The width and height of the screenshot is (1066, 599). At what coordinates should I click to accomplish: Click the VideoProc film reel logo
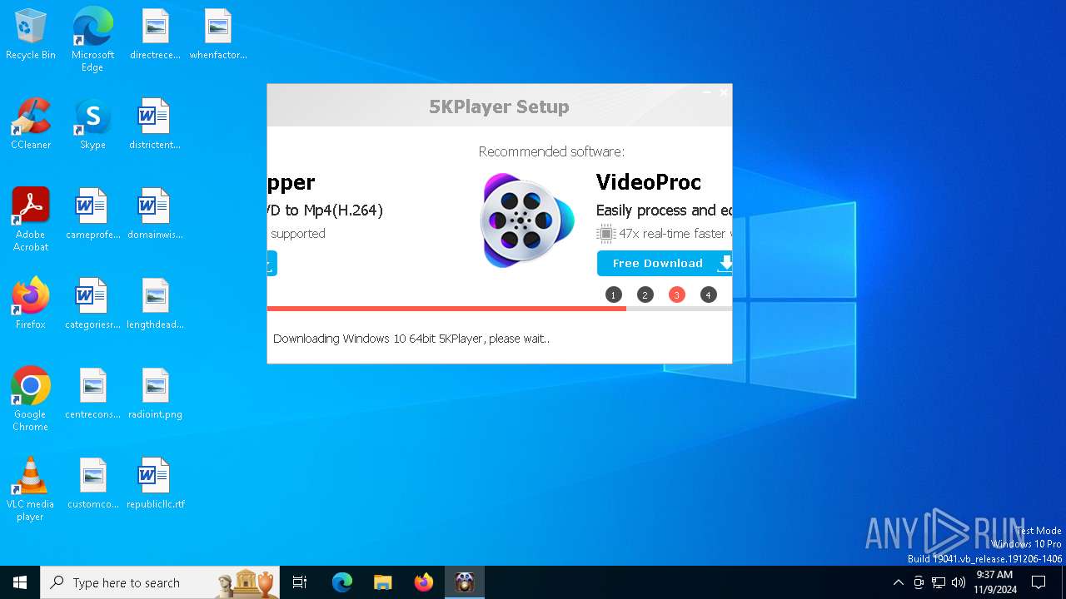click(x=527, y=220)
